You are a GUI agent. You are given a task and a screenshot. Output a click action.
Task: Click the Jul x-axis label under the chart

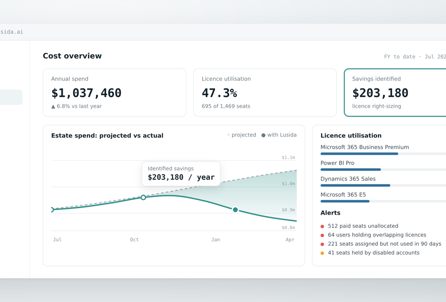(x=57, y=240)
